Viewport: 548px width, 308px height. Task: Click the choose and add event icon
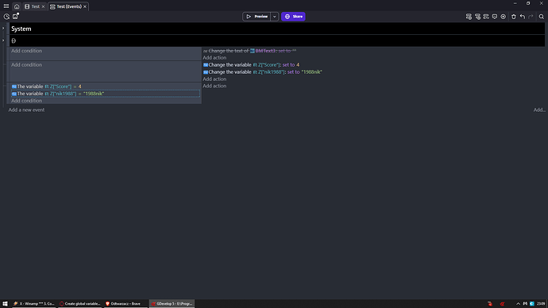(486, 17)
